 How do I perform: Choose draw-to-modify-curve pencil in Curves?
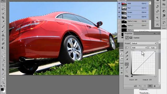pyautogui.click(x=127, y=68)
